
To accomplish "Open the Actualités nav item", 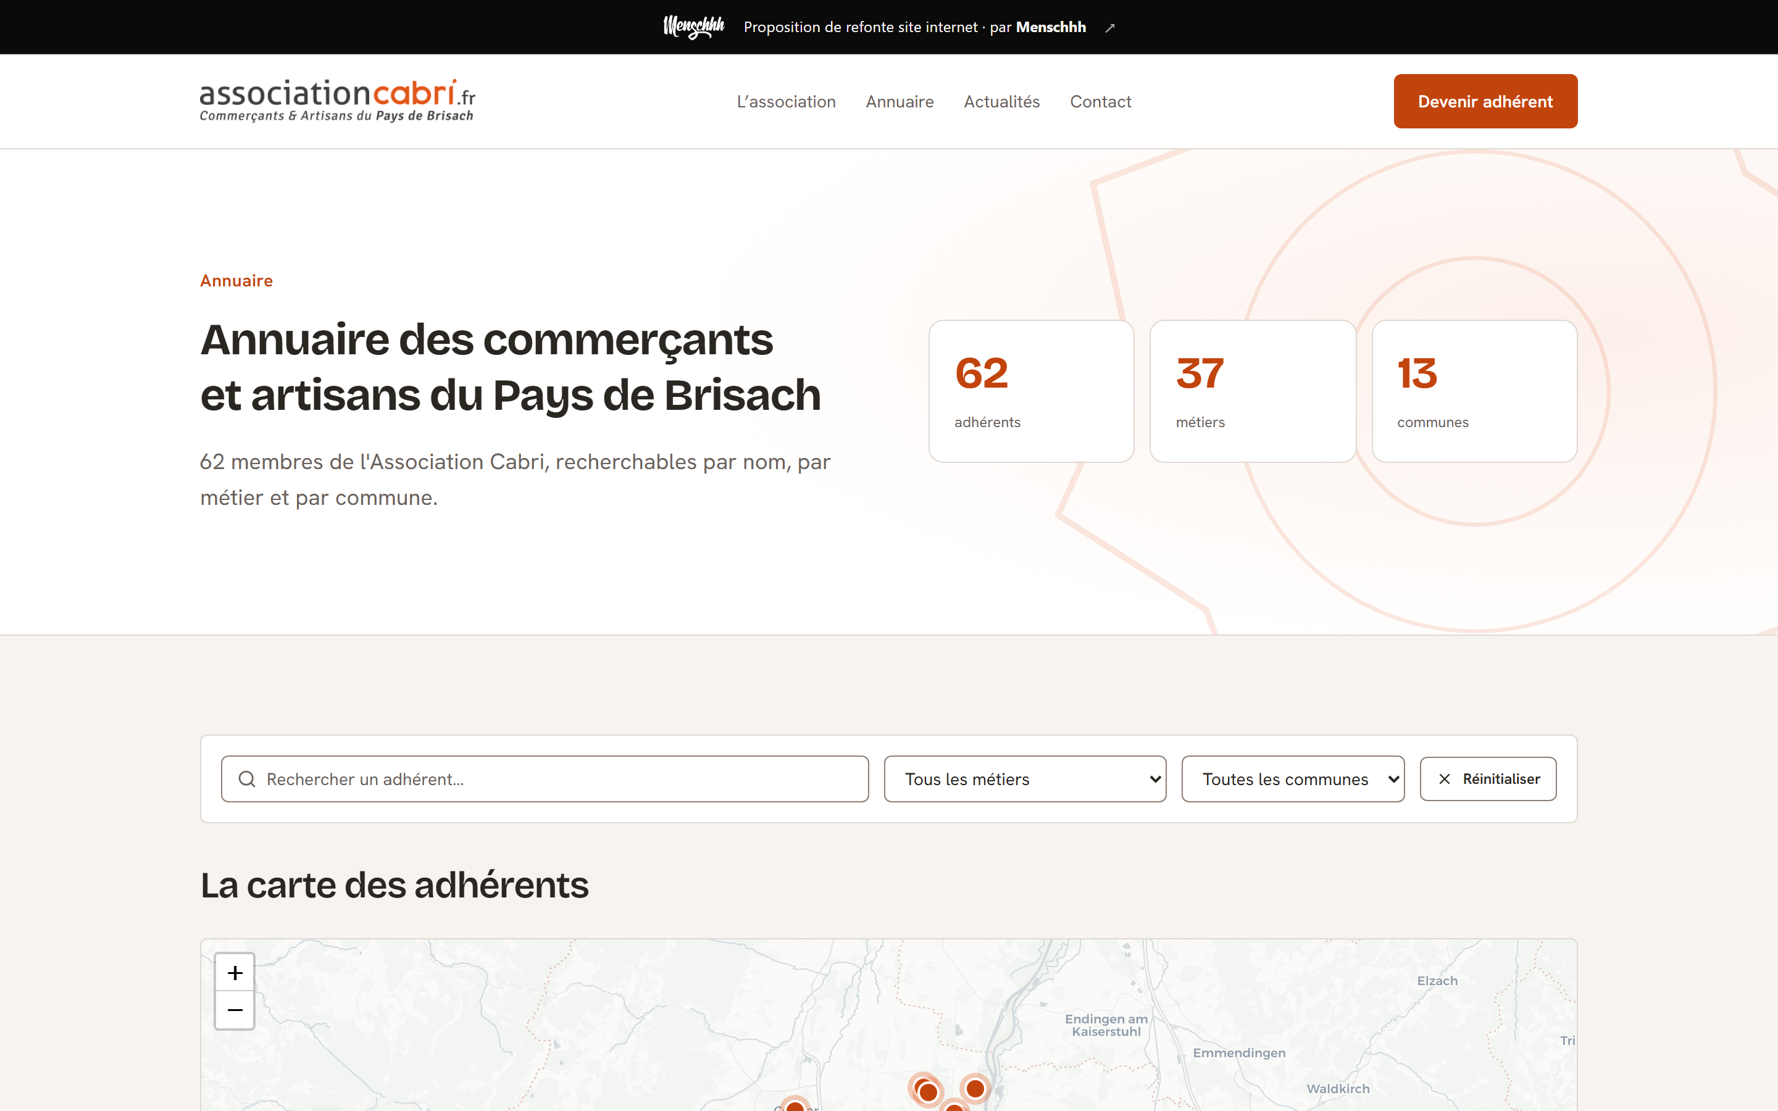I will [1001, 101].
